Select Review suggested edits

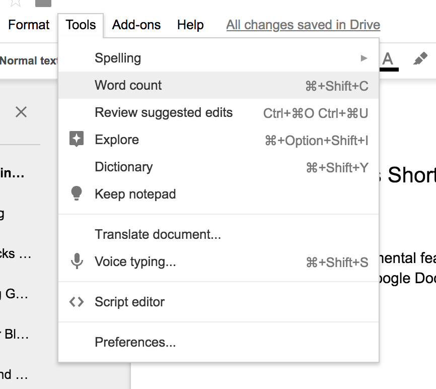164,112
